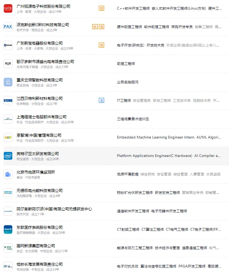The width and height of the screenshot is (229, 274).
Task: Click the NXP company logo
Action: point(8,137)
